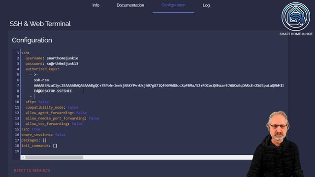Click the ssh-rsa text on line 6
315x177 pixels.
tap(41, 80)
